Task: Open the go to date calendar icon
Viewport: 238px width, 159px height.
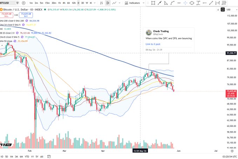Action: pyautogui.click(x=49, y=157)
